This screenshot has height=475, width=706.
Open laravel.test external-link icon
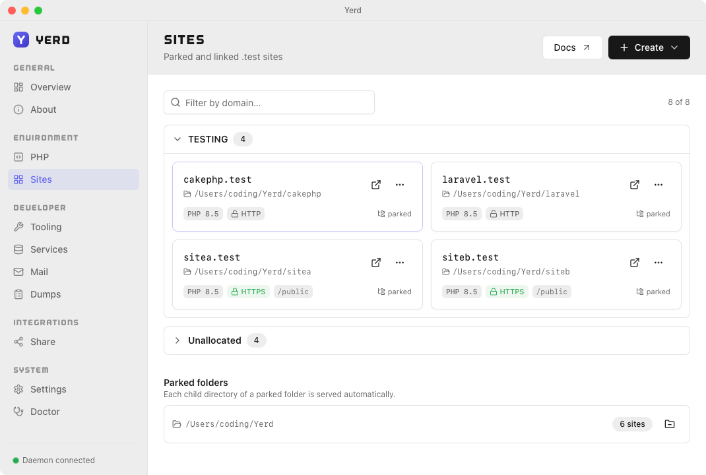click(634, 185)
